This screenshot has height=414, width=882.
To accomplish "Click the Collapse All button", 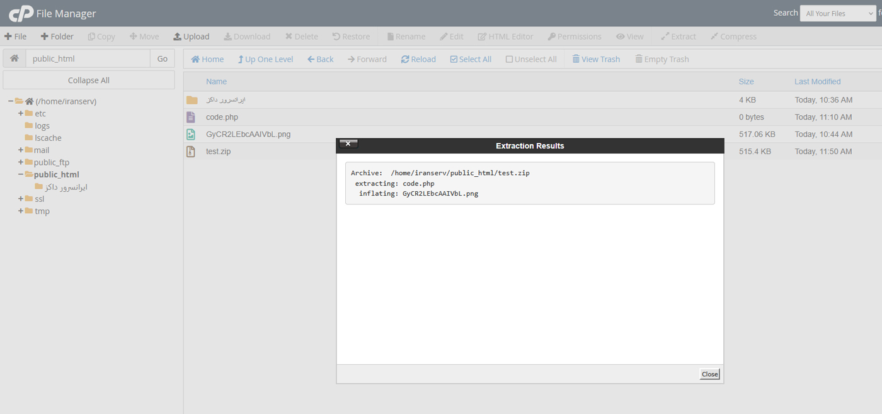I will pos(89,81).
